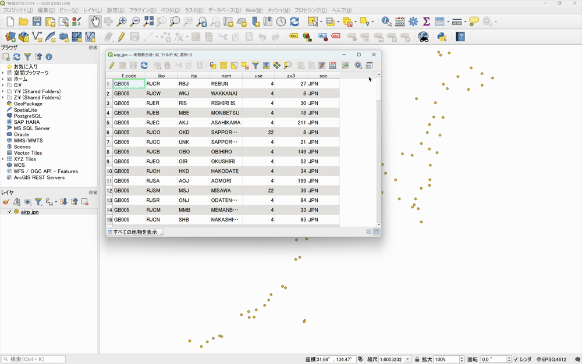This screenshot has height=364, width=582.
Task: Refresh the map canvas with the blue arrows
Action: click(x=294, y=22)
